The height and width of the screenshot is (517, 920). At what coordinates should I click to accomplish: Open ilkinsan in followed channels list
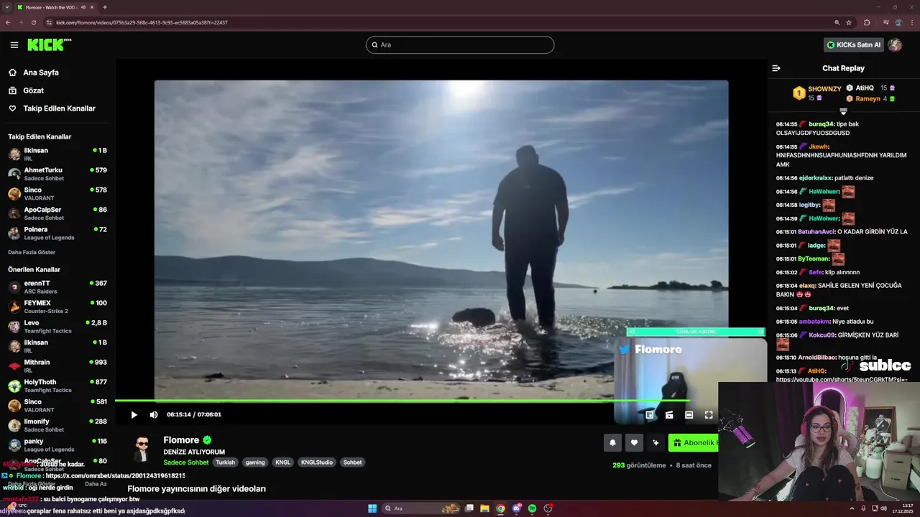pyautogui.click(x=57, y=154)
